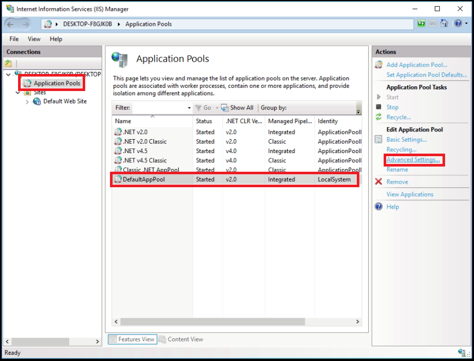The image size is (474, 361).
Task: Select the .NET v4.5 application pool row
Action: click(236, 151)
